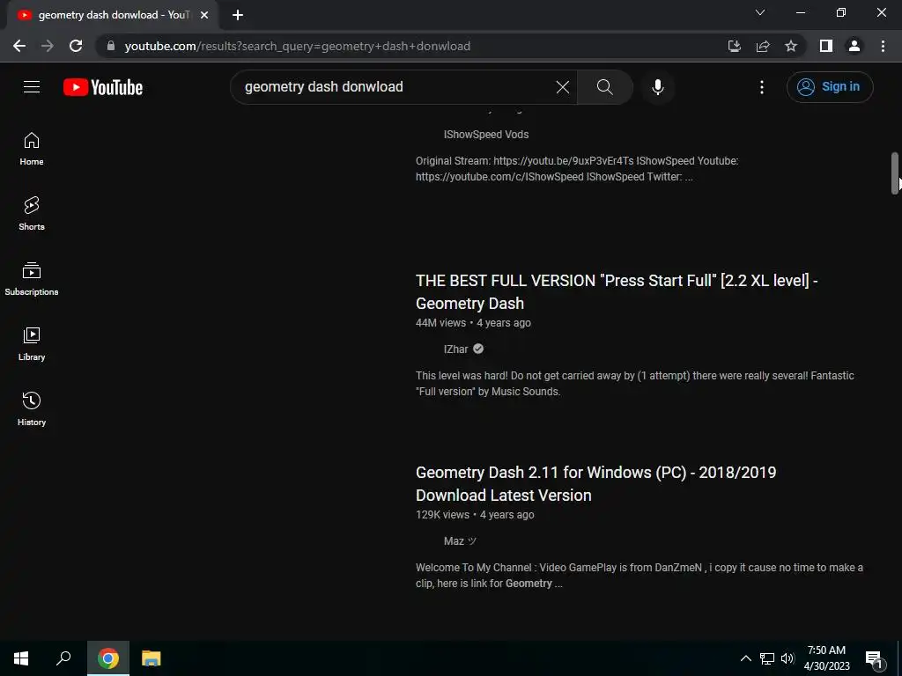This screenshot has width=902, height=676.
Task: Open "Geometry Dash 2.11 for Windows" video
Action: pos(596,483)
